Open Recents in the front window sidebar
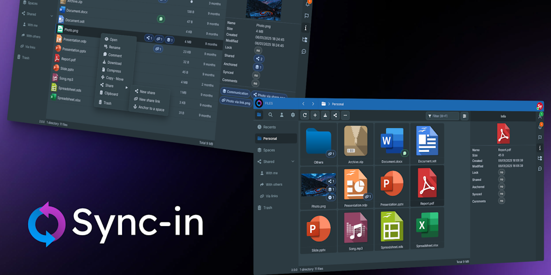551x275 pixels. (x=276, y=127)
